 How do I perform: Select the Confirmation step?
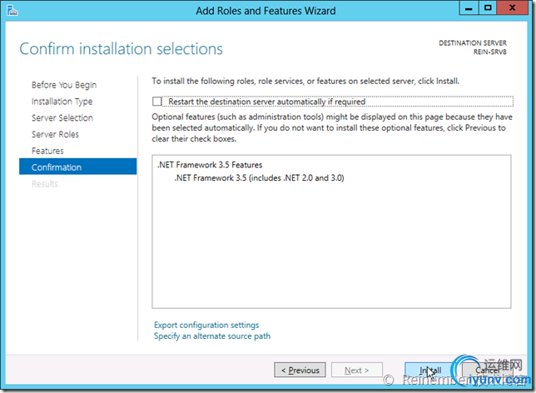(x=78, y=167)
